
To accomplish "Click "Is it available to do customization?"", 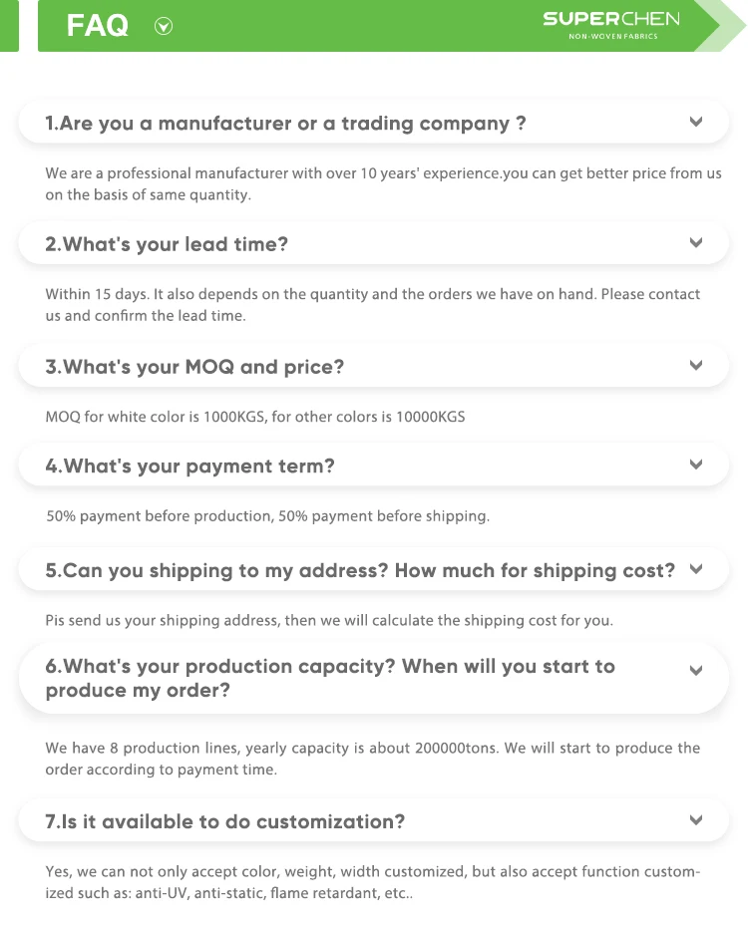I will pyautogui.click(x=225, y=822).
